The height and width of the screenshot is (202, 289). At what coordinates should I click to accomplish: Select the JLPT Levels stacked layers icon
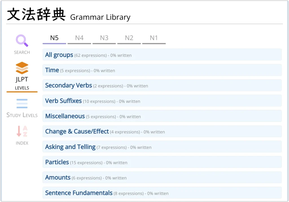22,68
